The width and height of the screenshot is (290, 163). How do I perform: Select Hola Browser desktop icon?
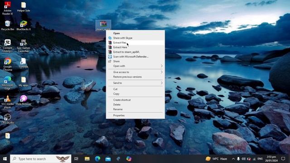pos(24,101)
